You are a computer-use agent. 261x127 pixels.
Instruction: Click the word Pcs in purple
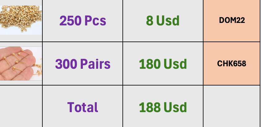pyautogui.click(x=95, y=21)
